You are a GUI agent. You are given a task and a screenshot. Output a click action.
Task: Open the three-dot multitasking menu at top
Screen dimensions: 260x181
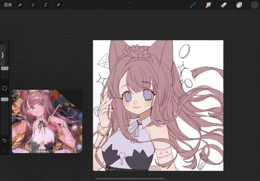(130, 3)
